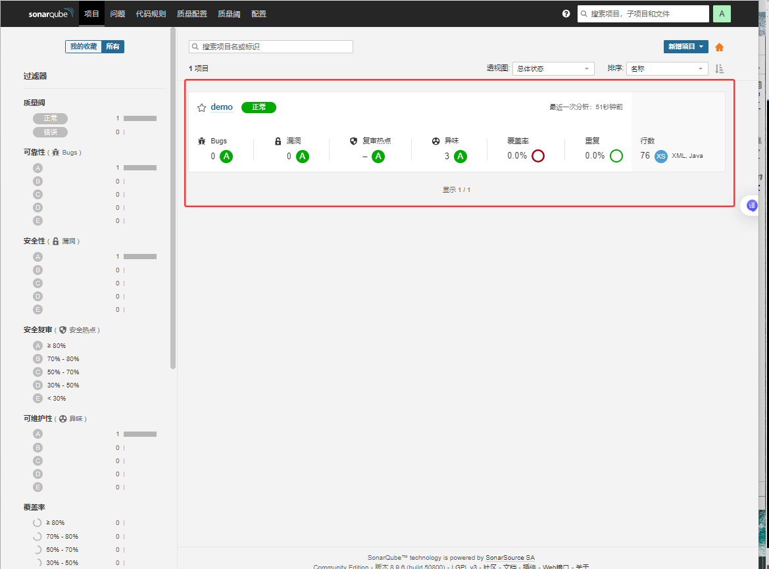Click the SonarQube logo
The height and width of the screenshot is (569, 769).
(51, 13)
